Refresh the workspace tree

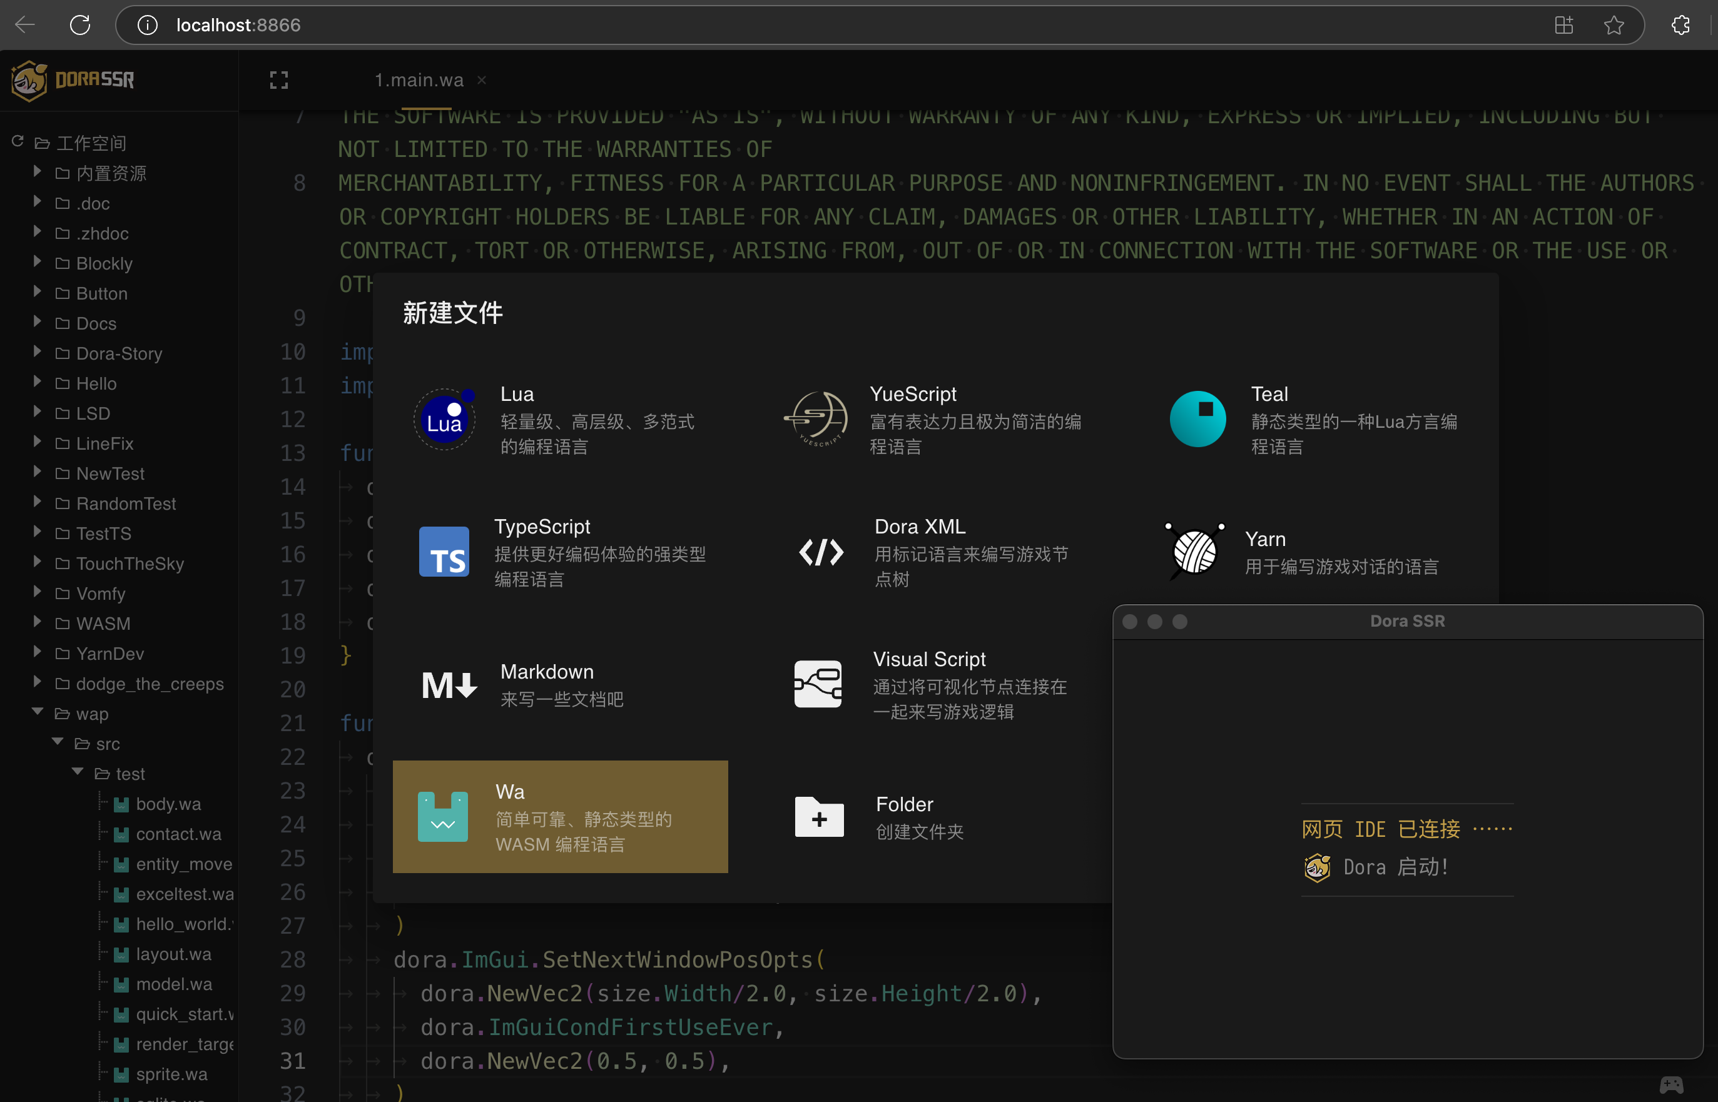tap(18, 142)
